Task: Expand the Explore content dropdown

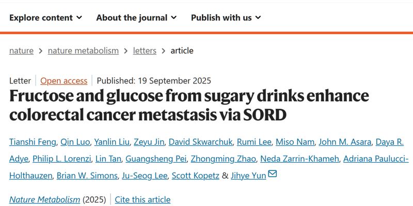Action: click(45, 18)
